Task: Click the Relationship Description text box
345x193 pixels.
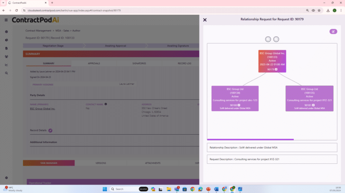Action: pos(272,148)
